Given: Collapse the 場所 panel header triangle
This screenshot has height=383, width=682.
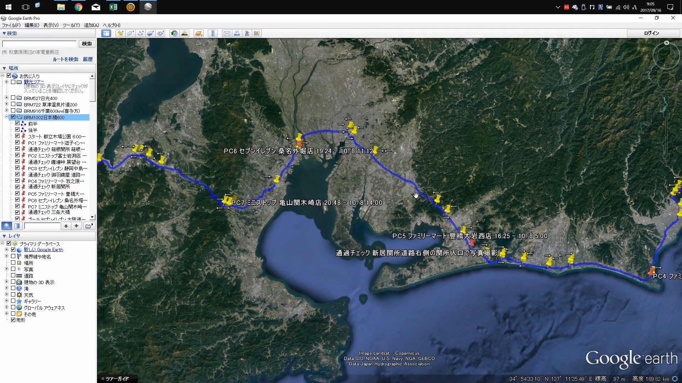Looking at the screenshot, I should click(x=4, y=68).
